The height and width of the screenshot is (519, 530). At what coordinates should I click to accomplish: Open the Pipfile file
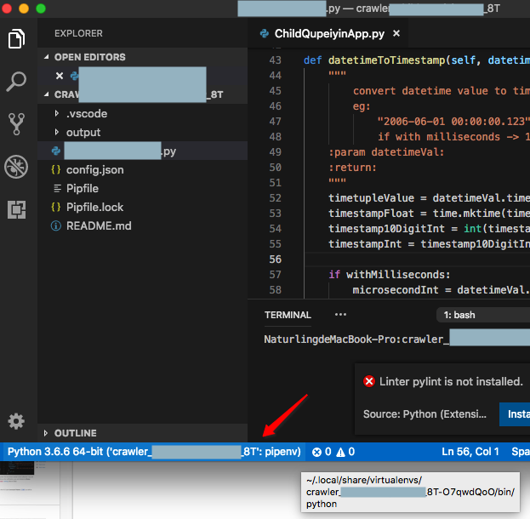(x=142, y=188)
